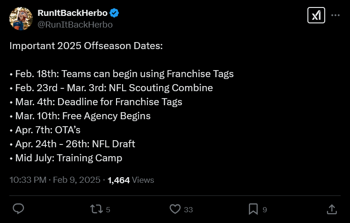Open RunItBackHerbo's profile picture
This screenshot has height=223, width=350.
click(x=21, y=19)
